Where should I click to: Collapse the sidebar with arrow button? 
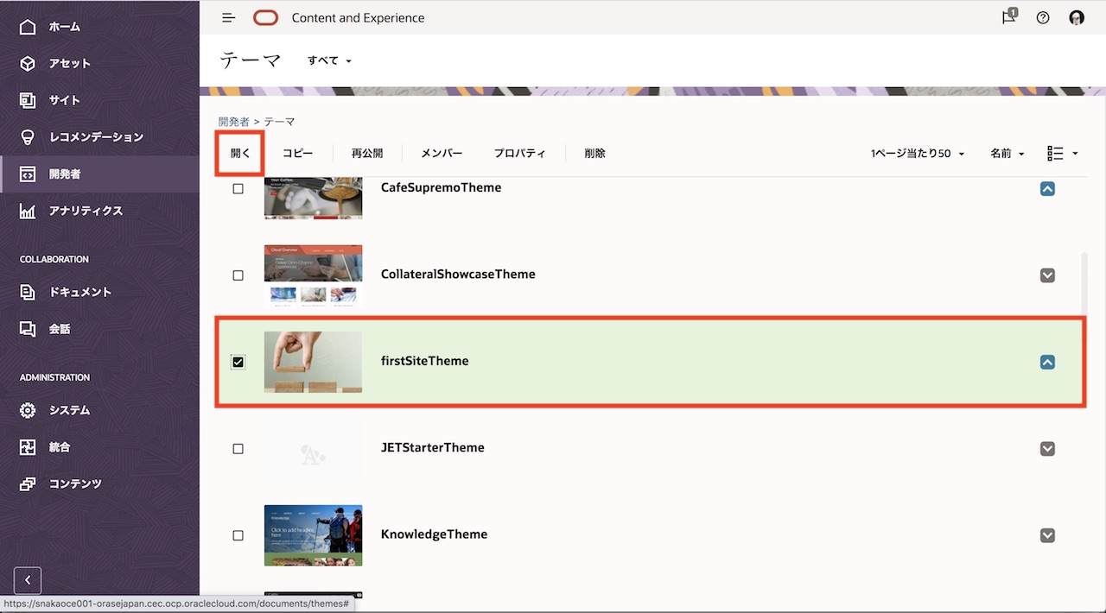28,580
